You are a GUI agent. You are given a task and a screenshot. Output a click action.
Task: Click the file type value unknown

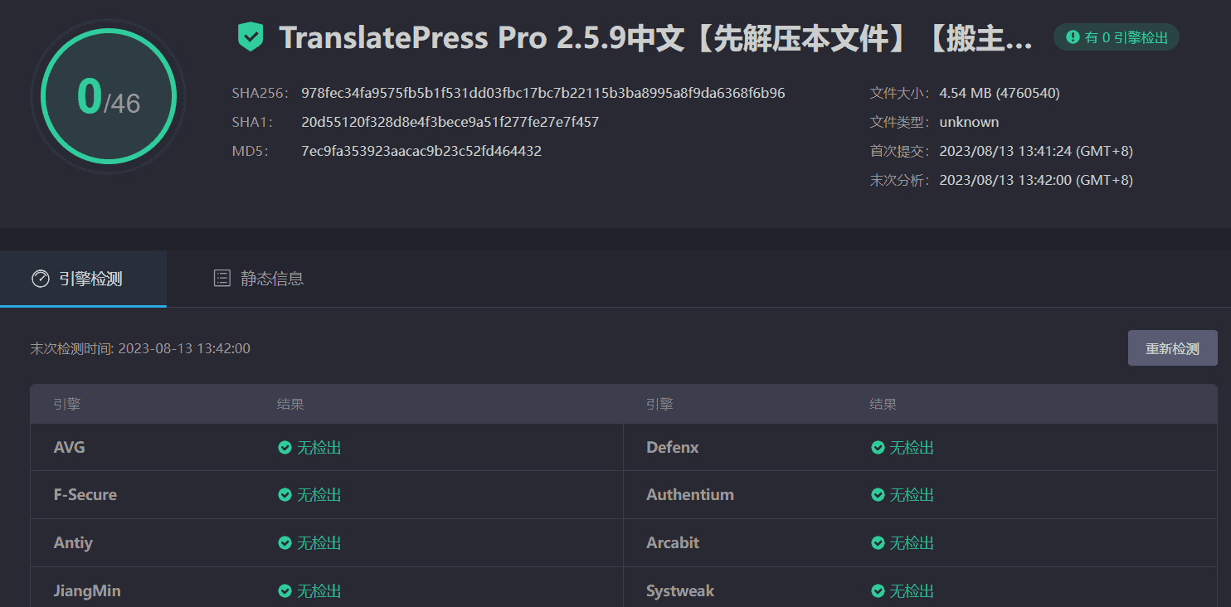(x=969, y=122)
